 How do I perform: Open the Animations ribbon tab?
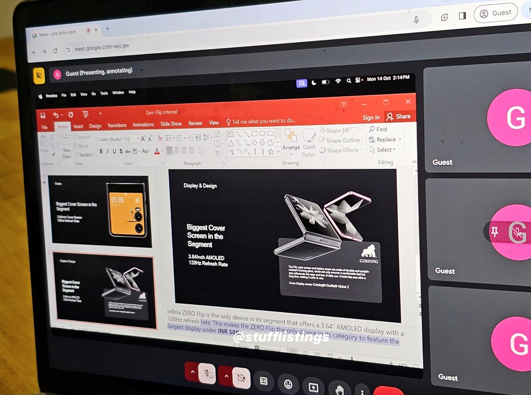tap(143, 124)
